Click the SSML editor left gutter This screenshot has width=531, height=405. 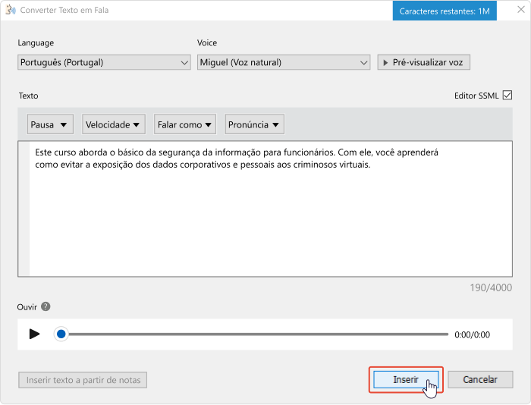(x=24, y=209)
